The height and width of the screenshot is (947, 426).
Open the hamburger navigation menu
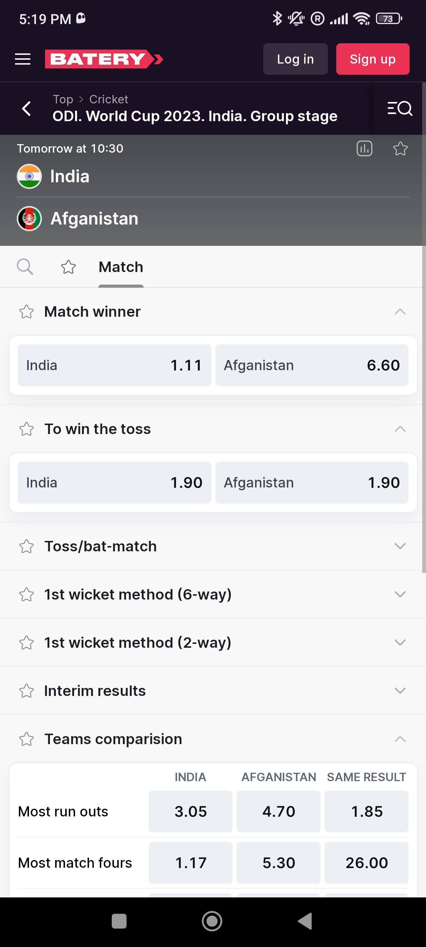(x=22, y=59)
